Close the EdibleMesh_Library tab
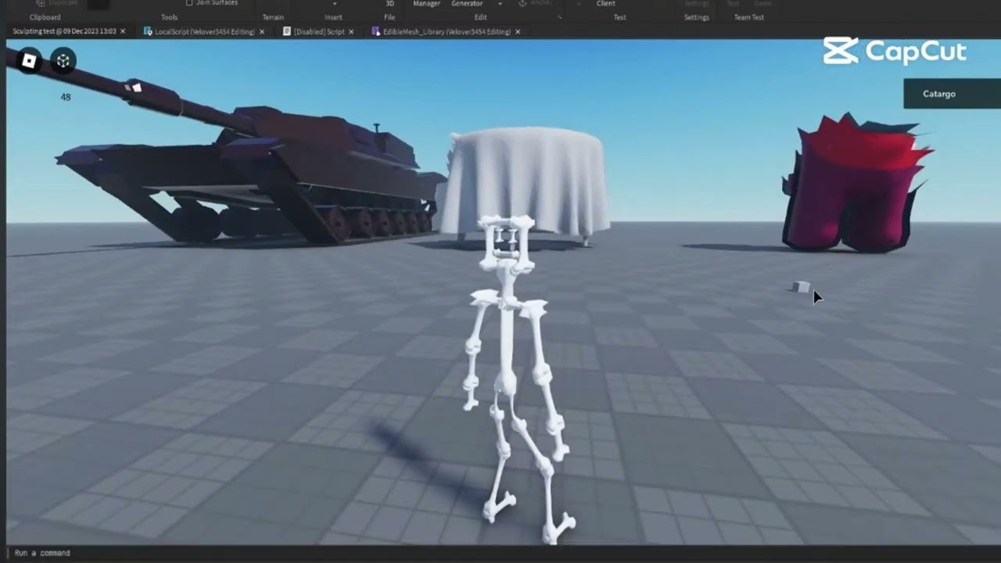 (518, 32)
